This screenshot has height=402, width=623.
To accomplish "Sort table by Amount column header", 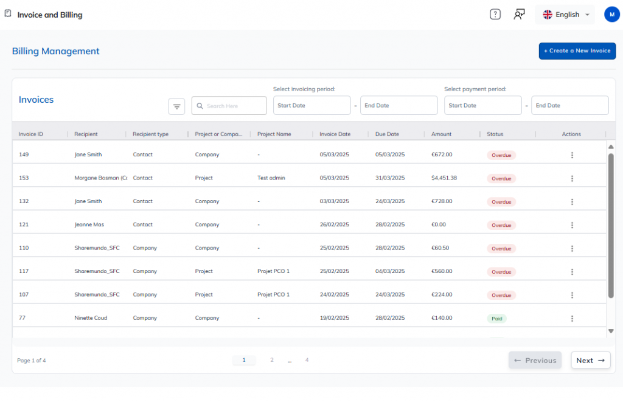I will [x=442, y=134].
